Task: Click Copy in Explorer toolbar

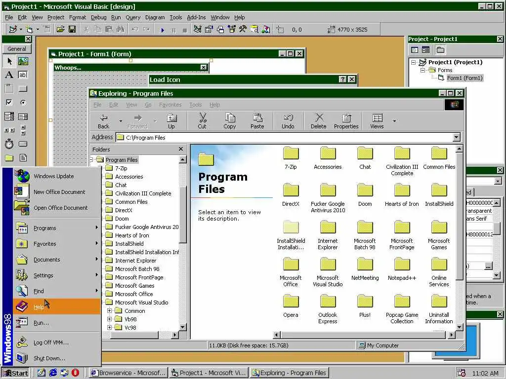Action: click(229, 121)
